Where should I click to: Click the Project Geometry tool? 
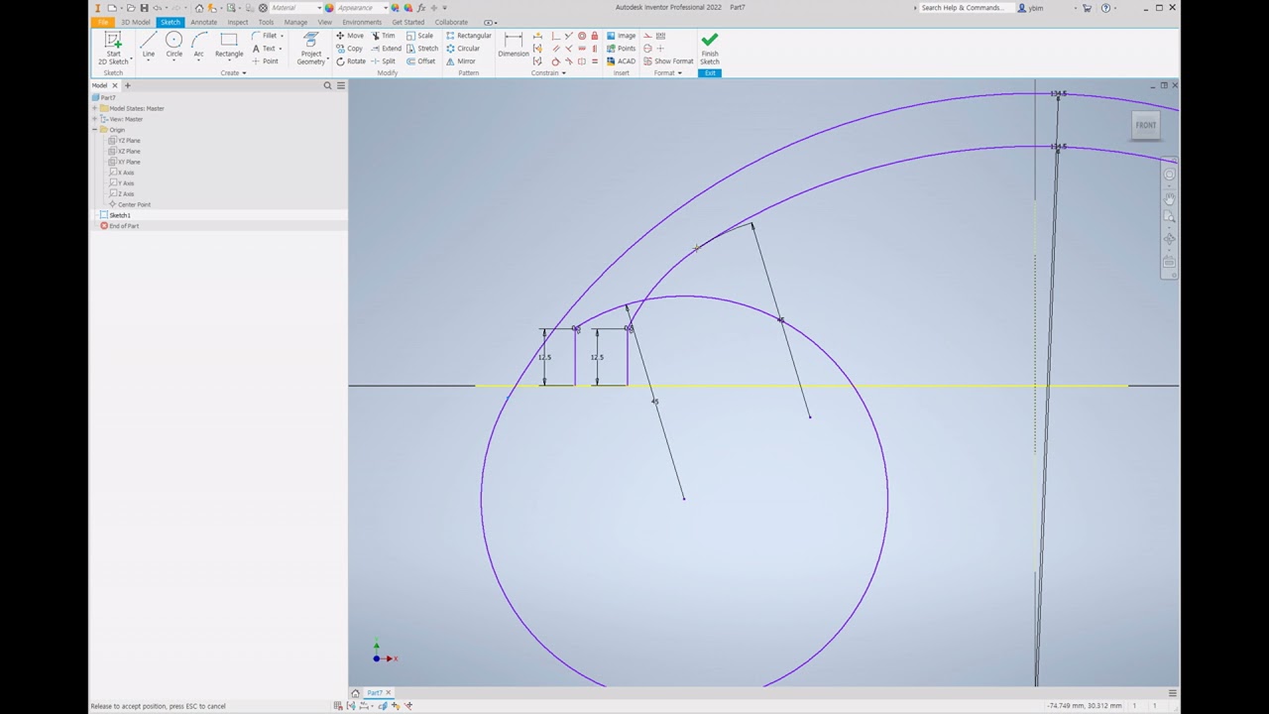tap(311, 48)
